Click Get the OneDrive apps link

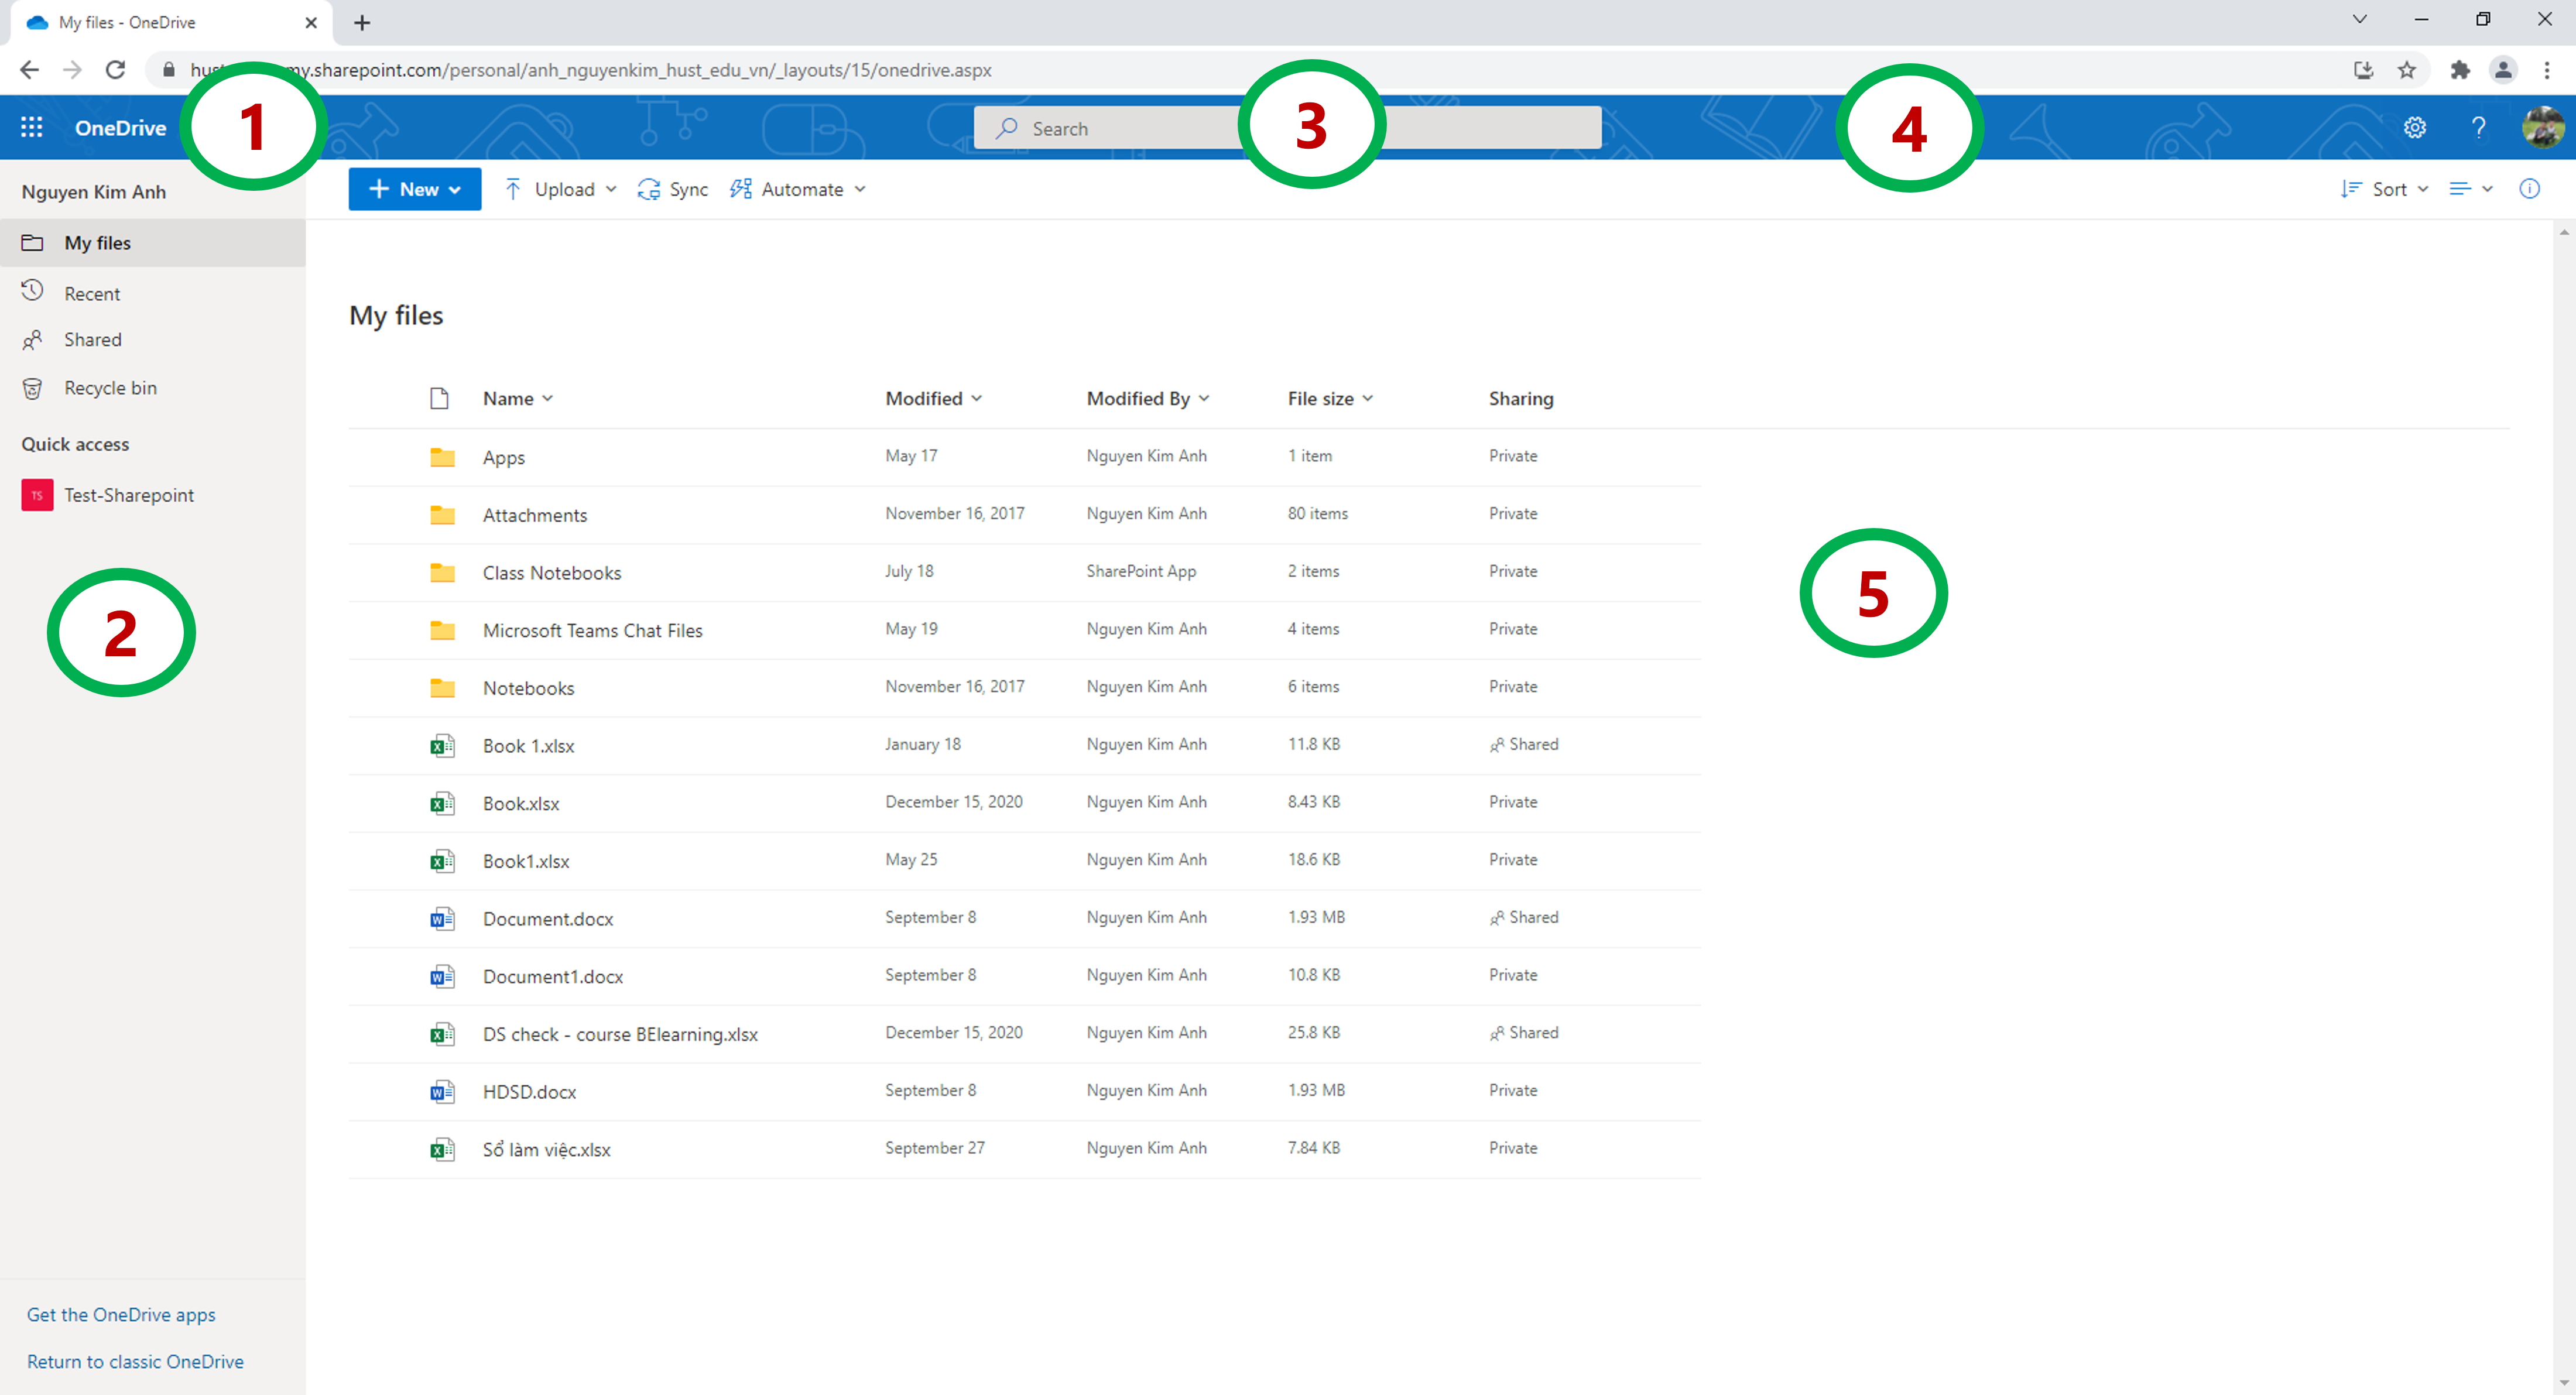121,1314
